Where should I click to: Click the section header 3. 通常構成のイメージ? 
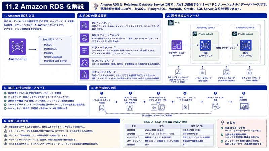183,16
